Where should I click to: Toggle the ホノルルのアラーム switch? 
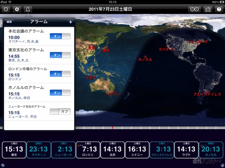60,93
